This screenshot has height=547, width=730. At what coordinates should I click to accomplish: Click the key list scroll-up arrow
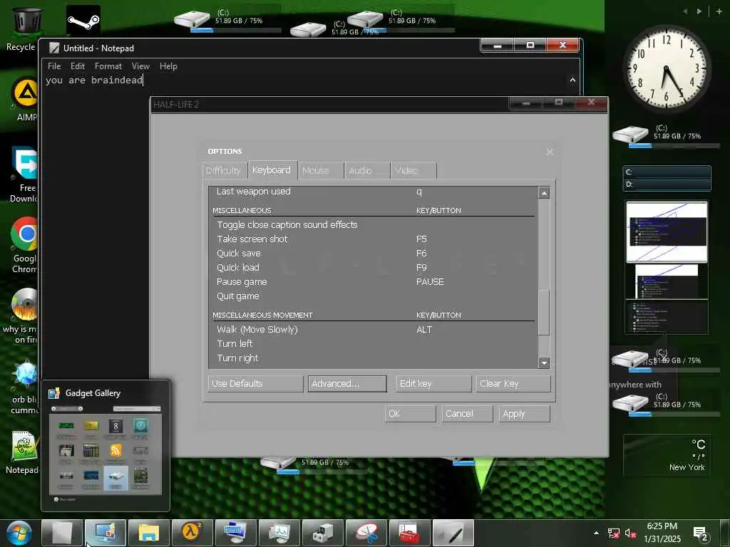tap(544, 192)
